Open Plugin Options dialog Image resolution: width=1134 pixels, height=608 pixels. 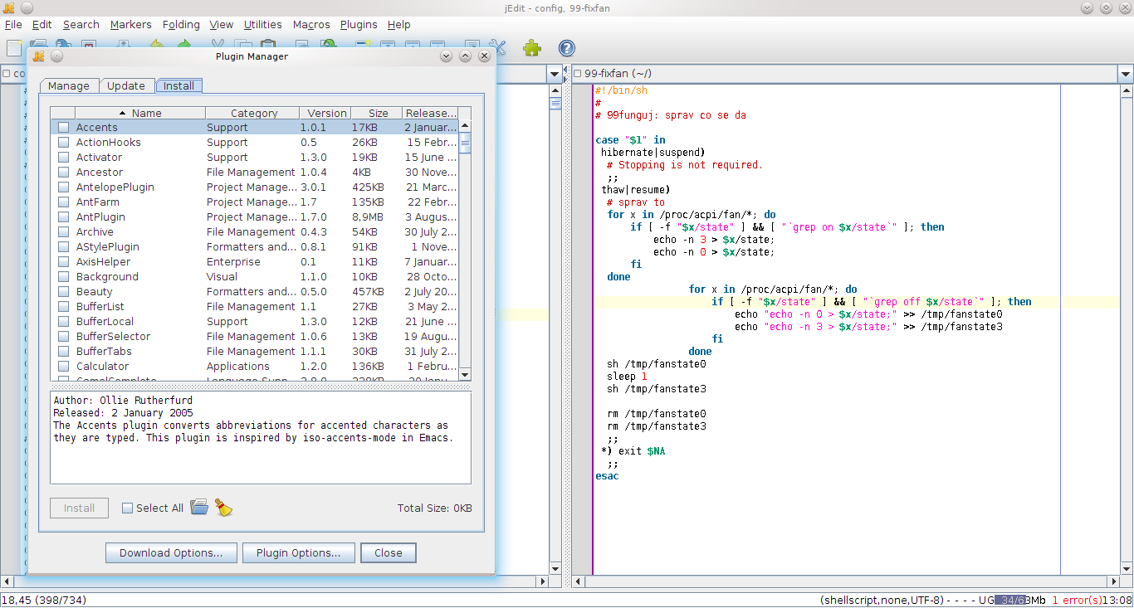(x=299, y=552)
